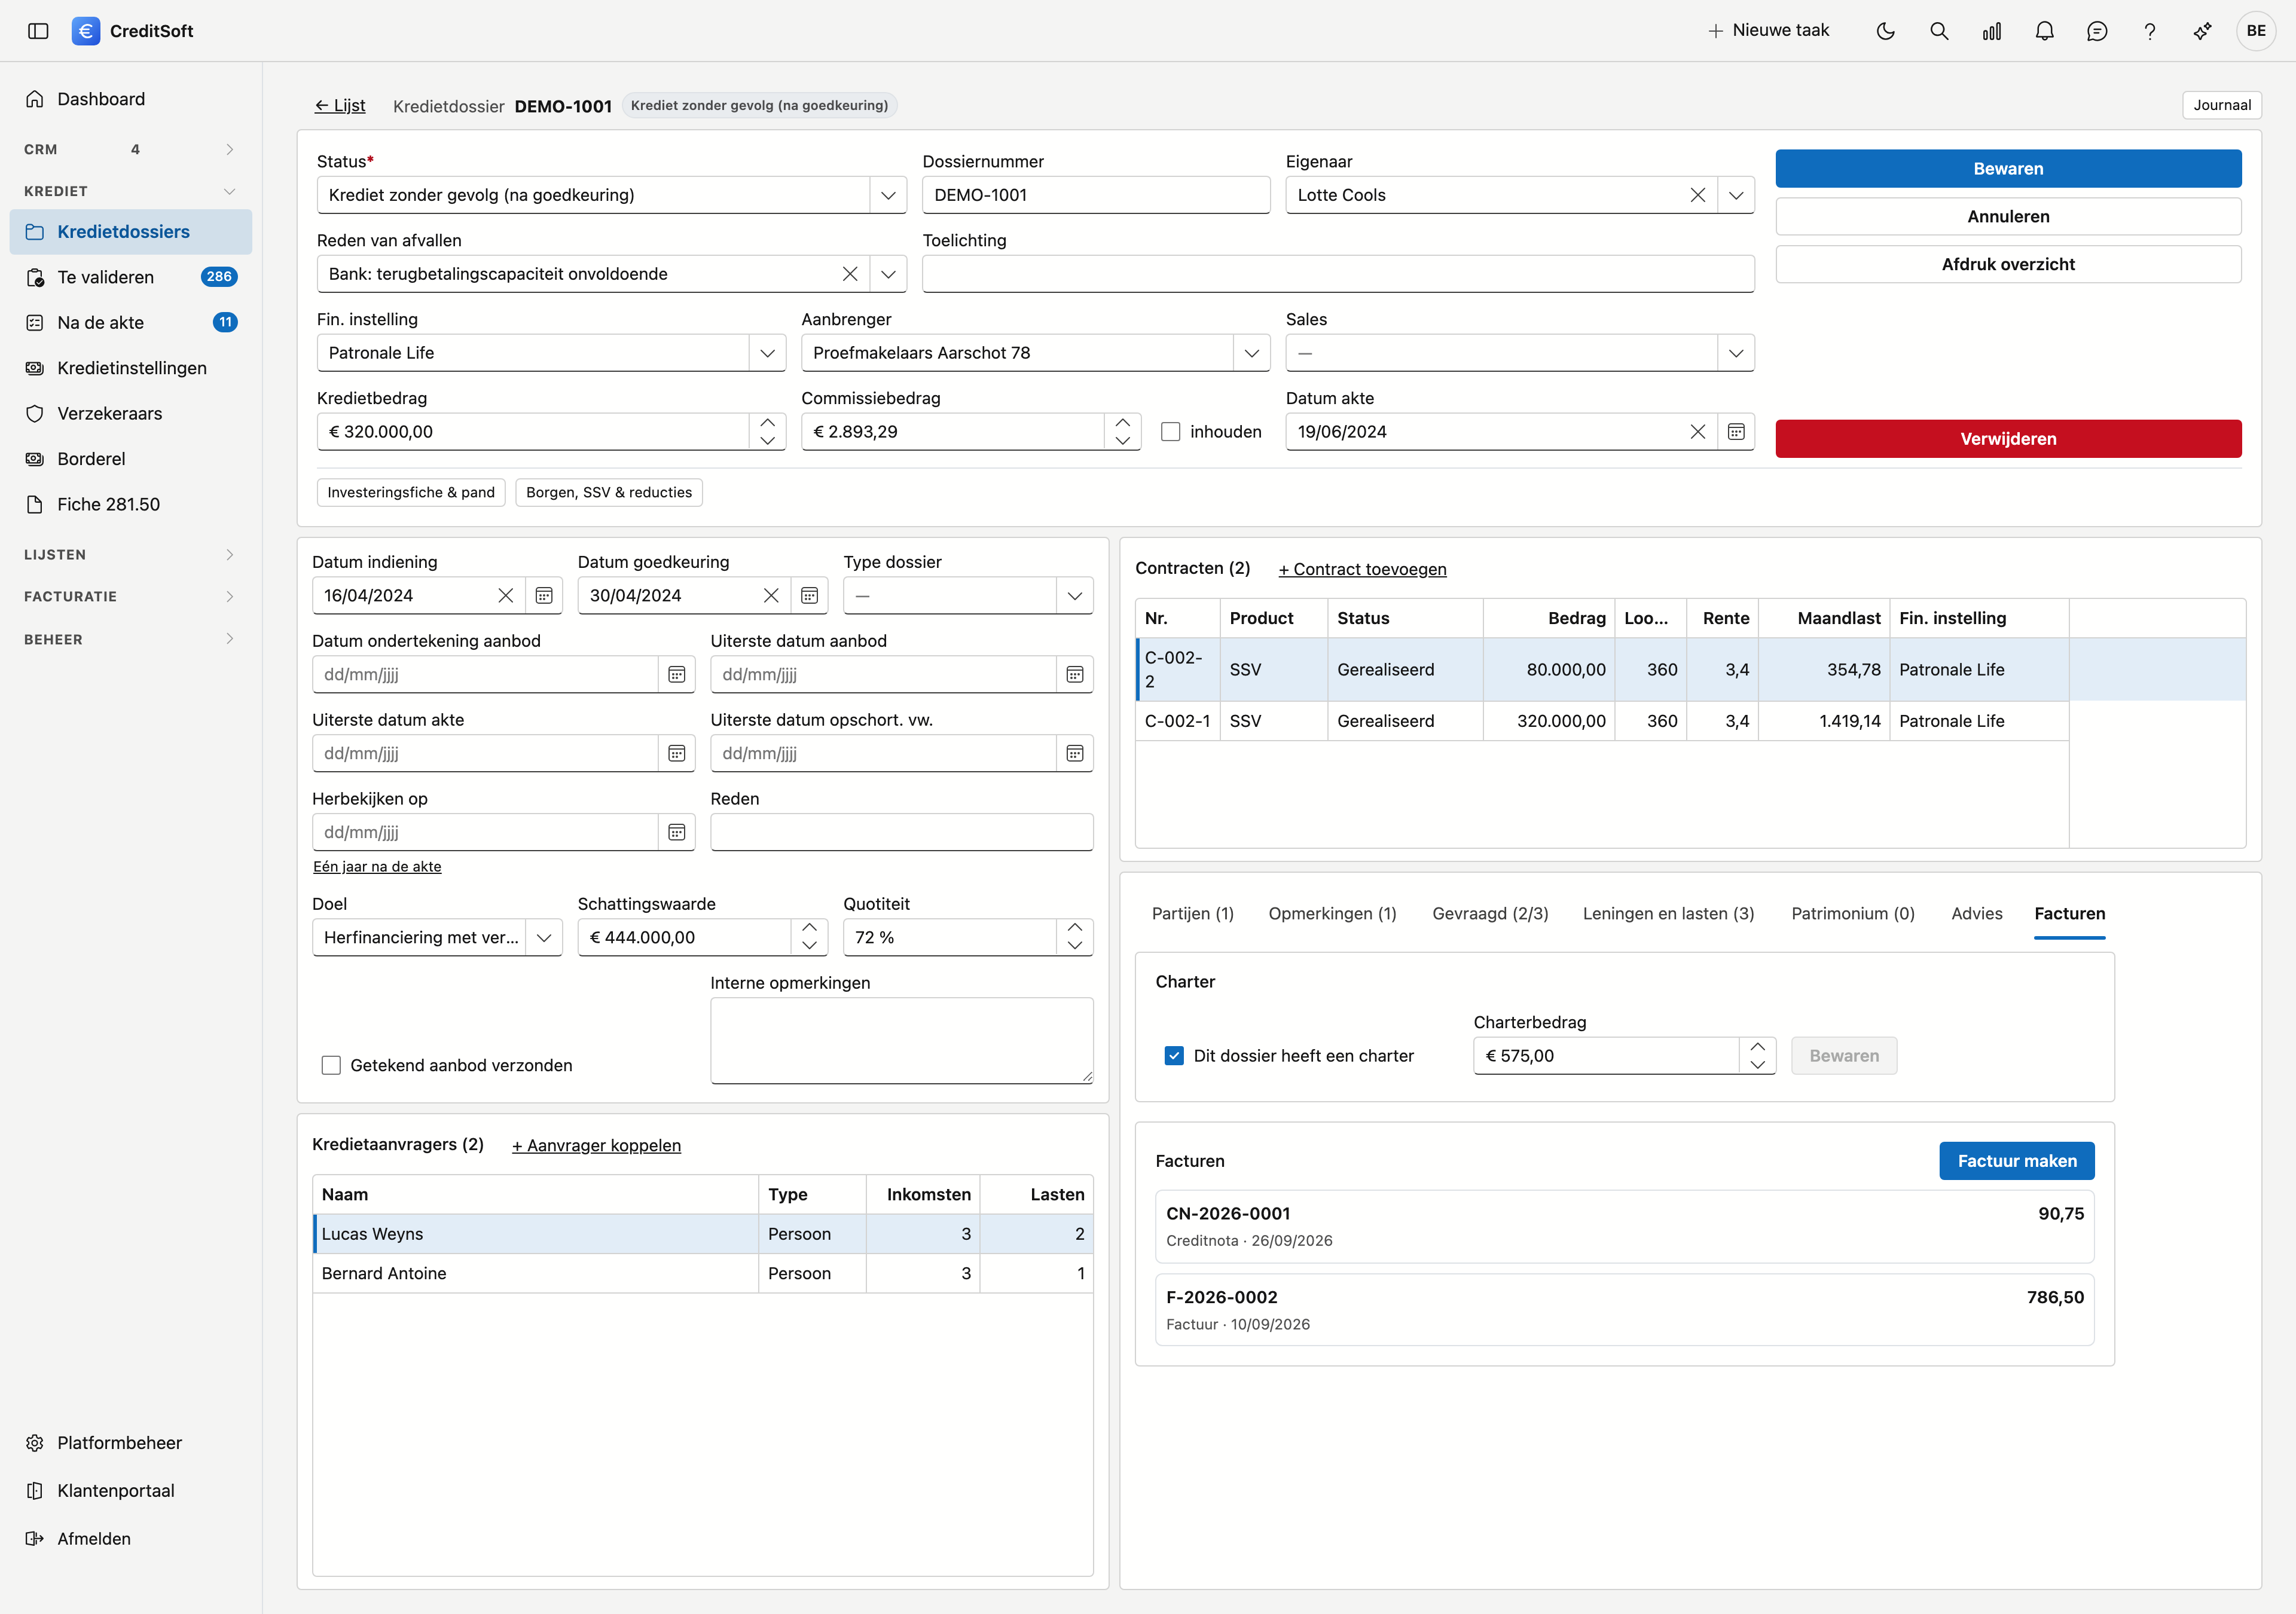Open search magnifier in top bar
This screenshot has width=2296, height=1614.
tap(1938, 31)
